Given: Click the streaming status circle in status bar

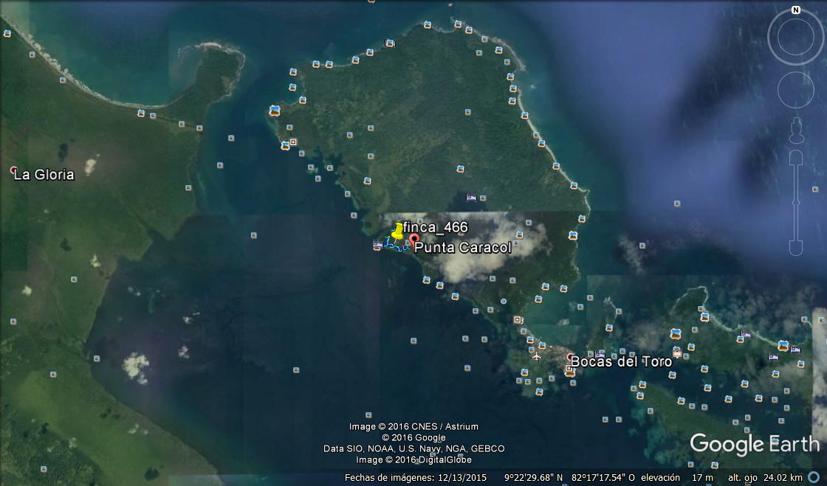Looking at the screenshot, I should point(814,478).
